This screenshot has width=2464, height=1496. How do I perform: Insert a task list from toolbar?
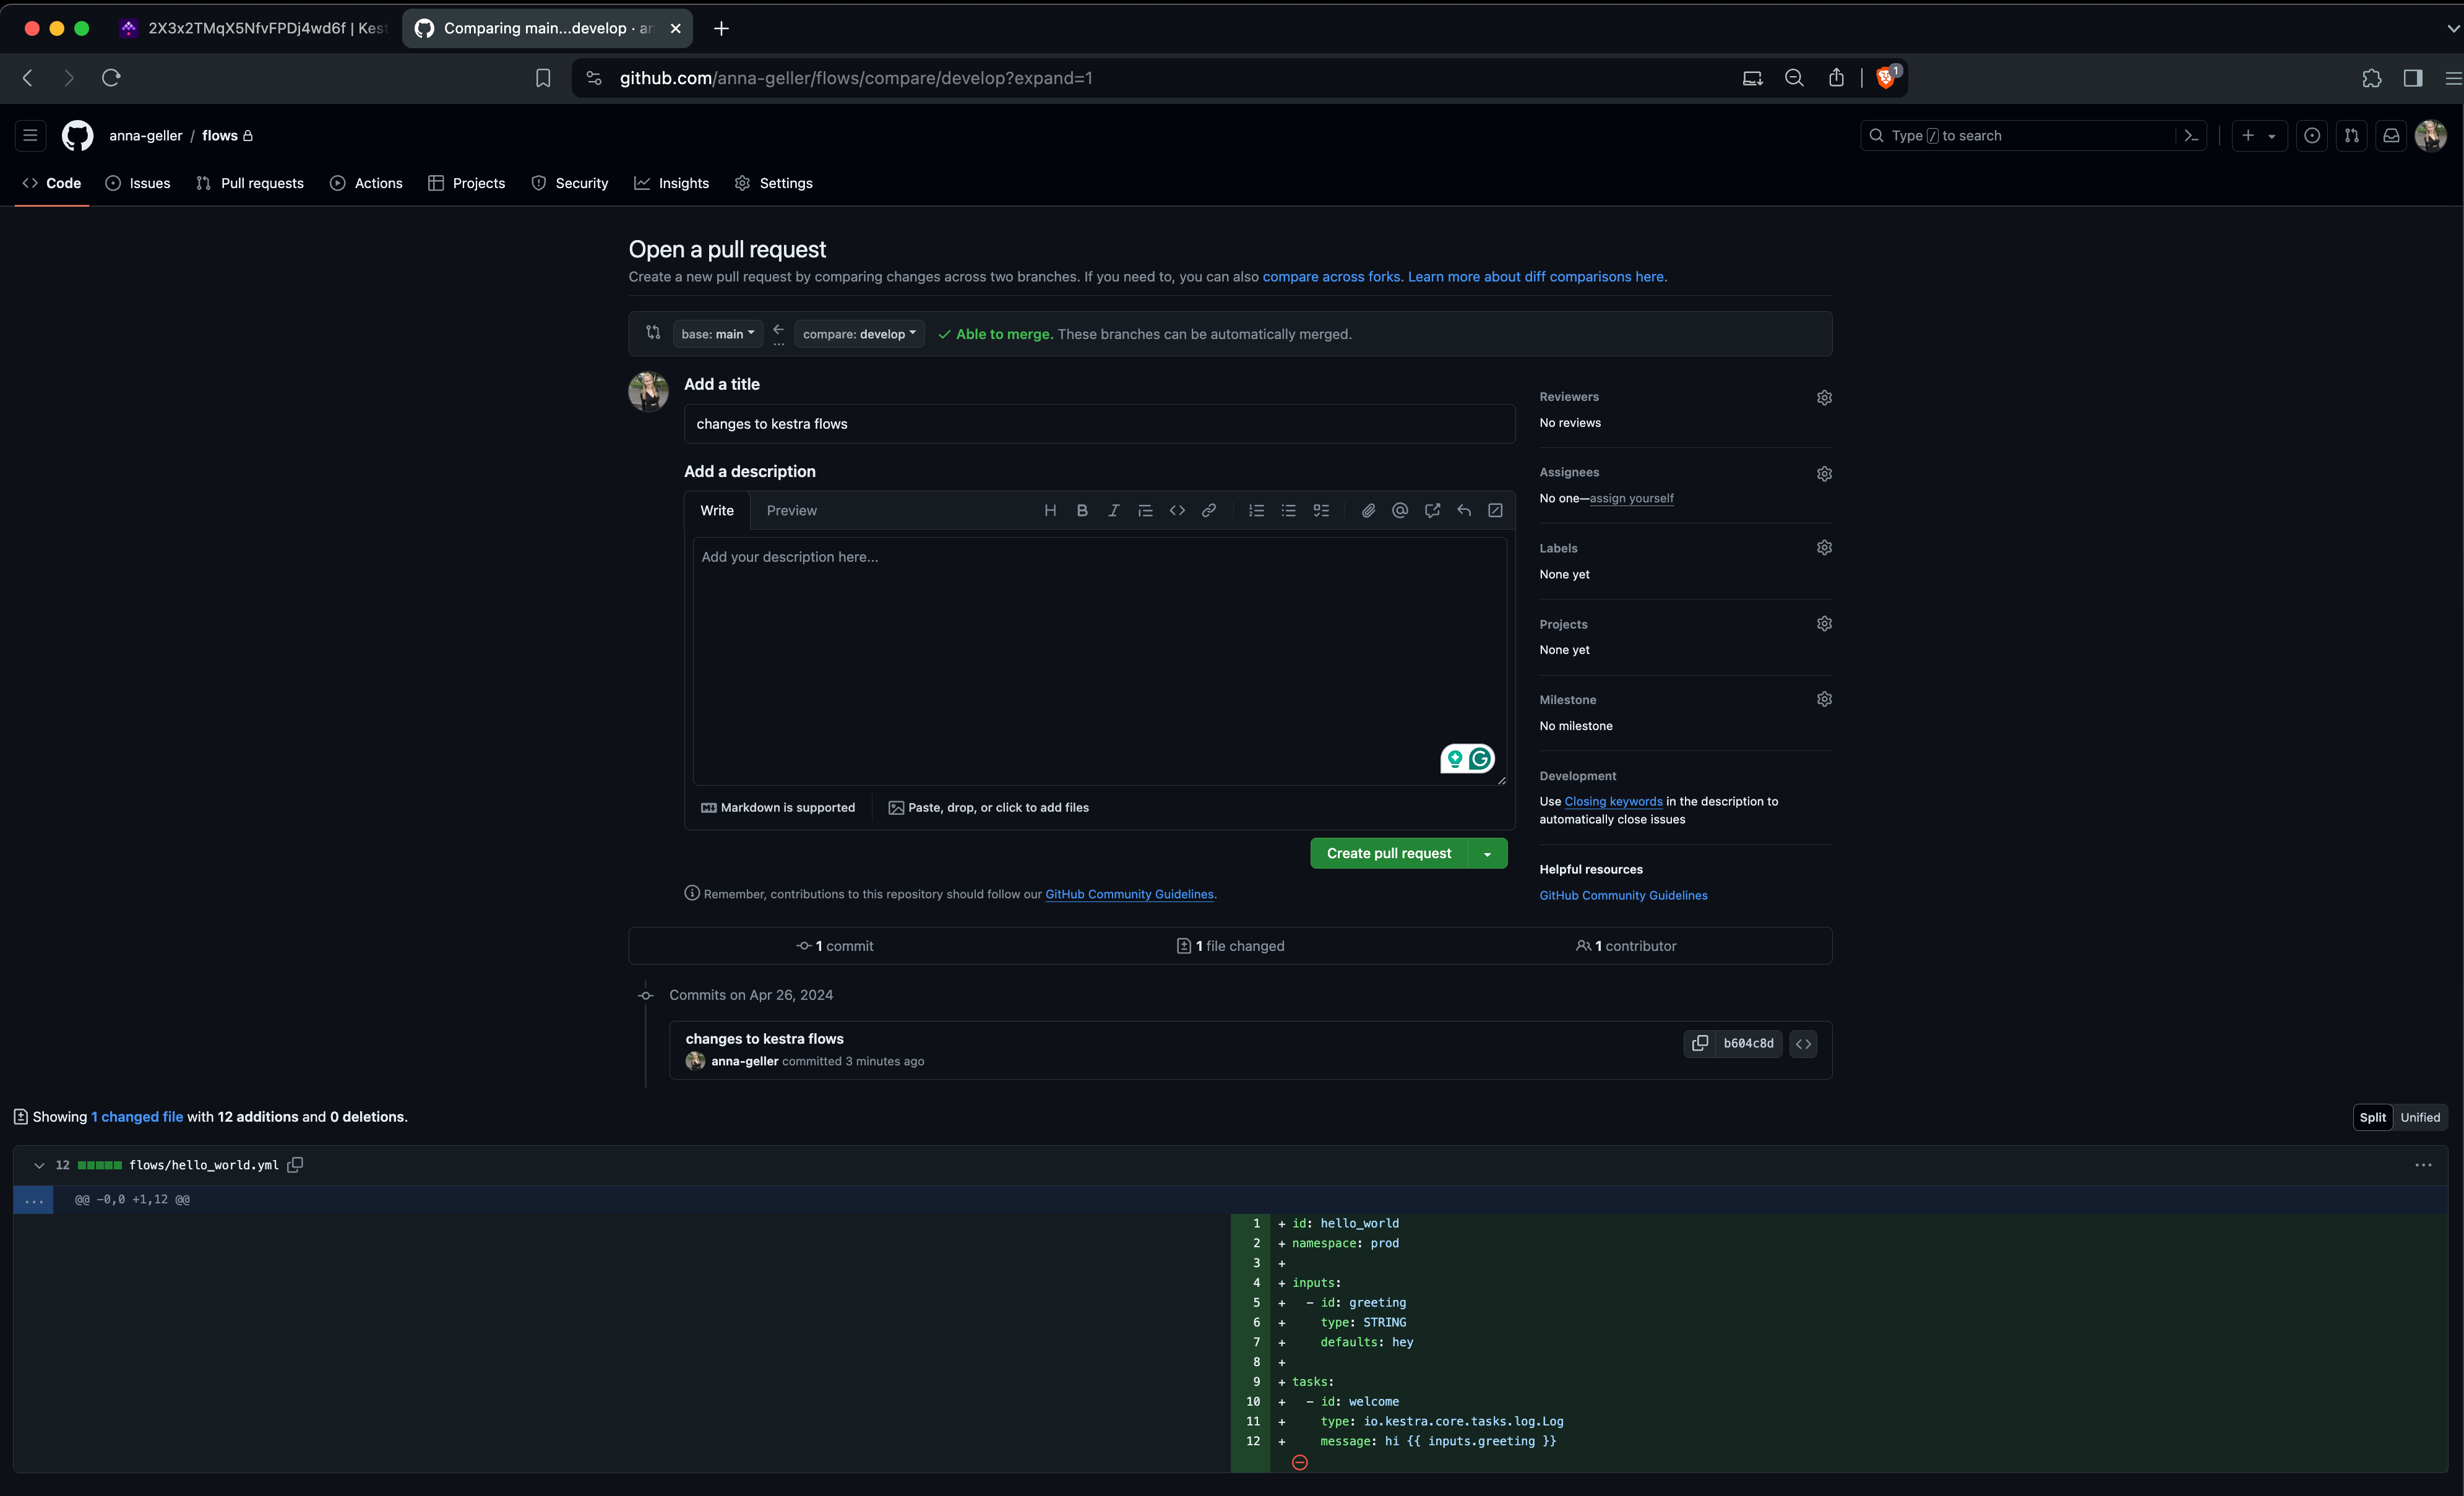click(1321, 511)
